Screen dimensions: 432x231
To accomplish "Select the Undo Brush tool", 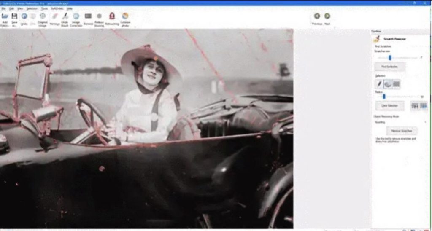I will pyautogui.click(x=65, y=18).
